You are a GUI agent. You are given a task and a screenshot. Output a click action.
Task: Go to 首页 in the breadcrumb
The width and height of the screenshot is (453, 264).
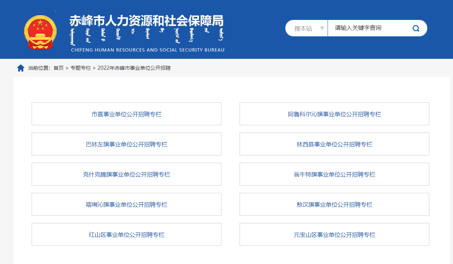point(59,68)
